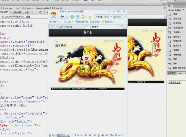Image resolution: width=186 pixels, height=137 pixels.
Task: Open the 收藏 favorites dropdown
Action: 54,22
